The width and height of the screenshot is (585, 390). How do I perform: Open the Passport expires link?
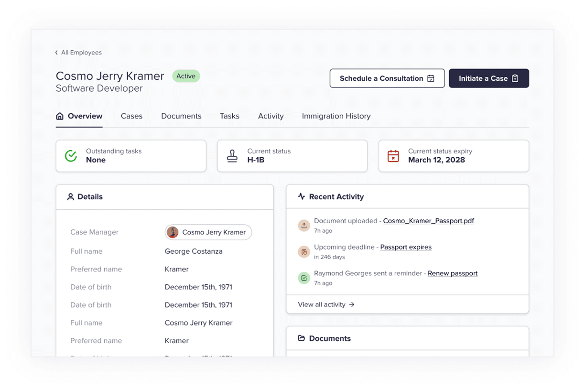click(406, 247)
